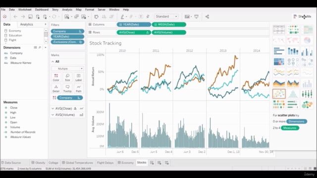
Task: Open Dimensions pane menu arrow
Action: click(x=45, y=47)
